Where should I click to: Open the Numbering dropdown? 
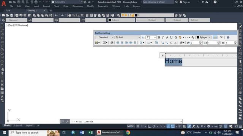tap(149, 43)
